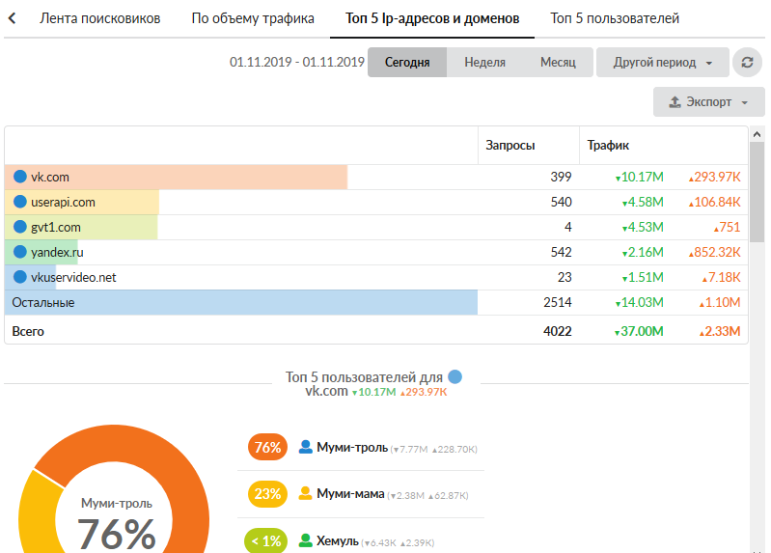771x553 pixels.
Task: Switch period to Неделя
Action: 484,63
